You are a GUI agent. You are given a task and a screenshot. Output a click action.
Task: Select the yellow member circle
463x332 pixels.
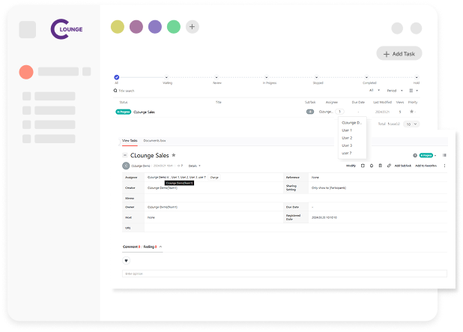118,27
